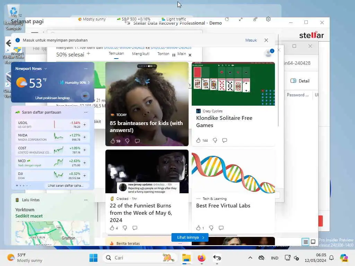Switch to the Mengikuti tab
Screen dimensions: 355x266
pos(141,54)
